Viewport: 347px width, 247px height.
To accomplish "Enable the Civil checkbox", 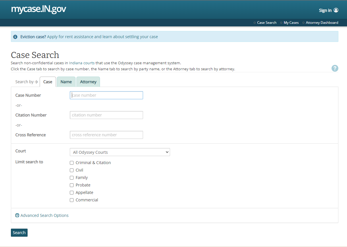I will 72,170.
